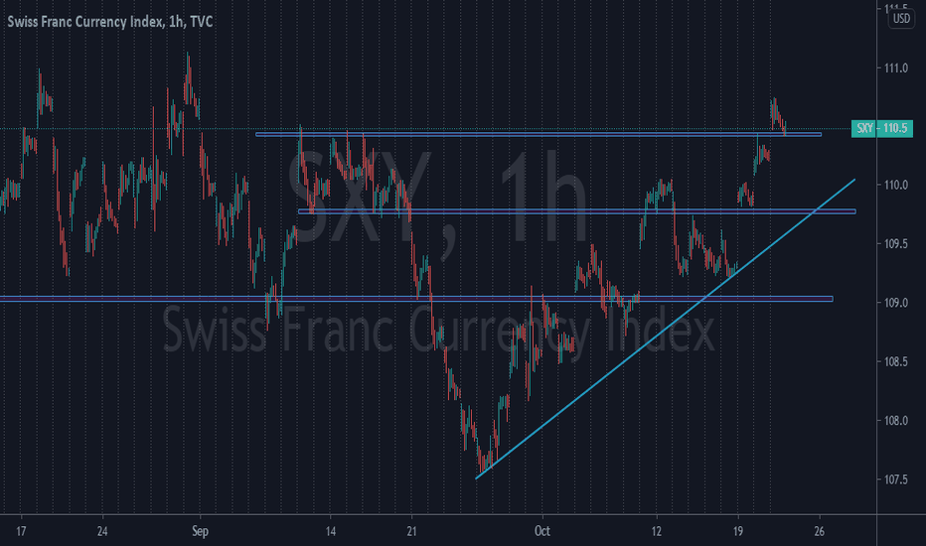Click the 24 date axis label

pyautogui.click(x=102, y=531)
